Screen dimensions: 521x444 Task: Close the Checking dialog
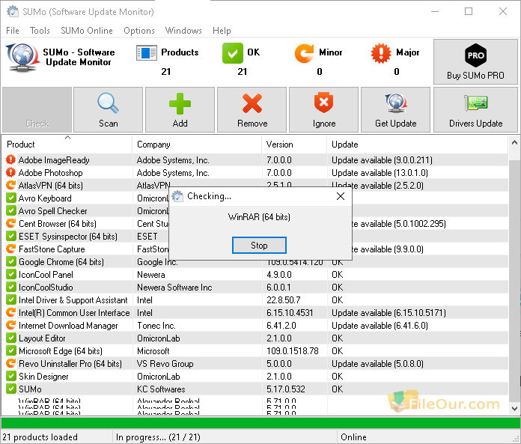[341, 196]
